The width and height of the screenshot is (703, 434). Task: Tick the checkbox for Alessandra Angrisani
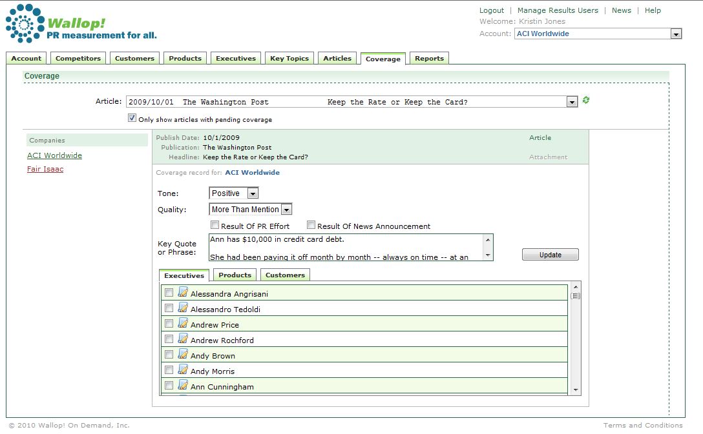169,293
